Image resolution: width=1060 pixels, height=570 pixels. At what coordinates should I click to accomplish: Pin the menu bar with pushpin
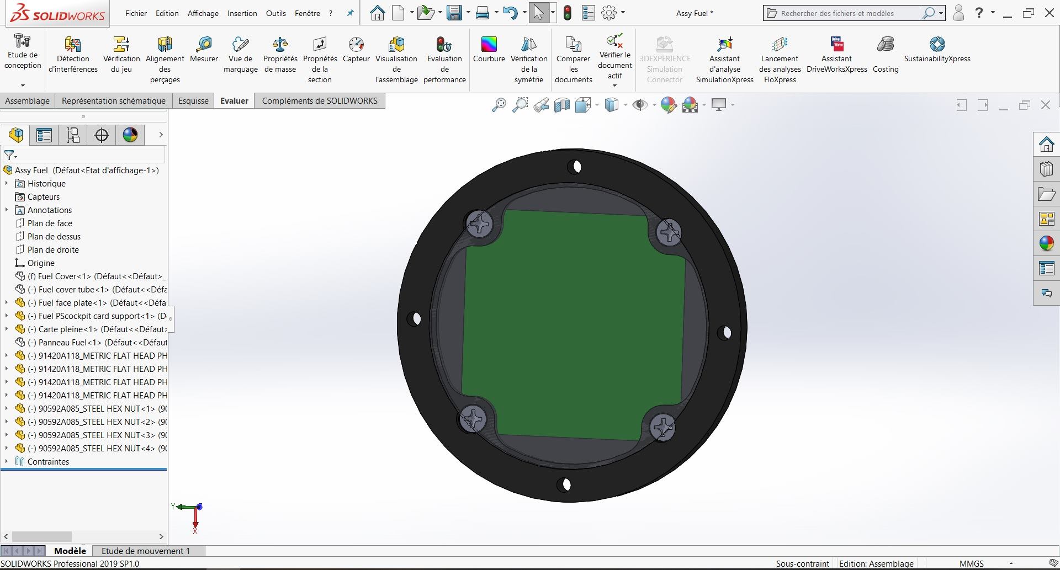[x=350, y=13]
